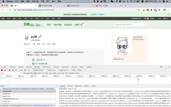The height and width of the screenshot is (107, 171).
Task: Open the request Timing tab
Action: pyautogui.click(x=93, y=86)
